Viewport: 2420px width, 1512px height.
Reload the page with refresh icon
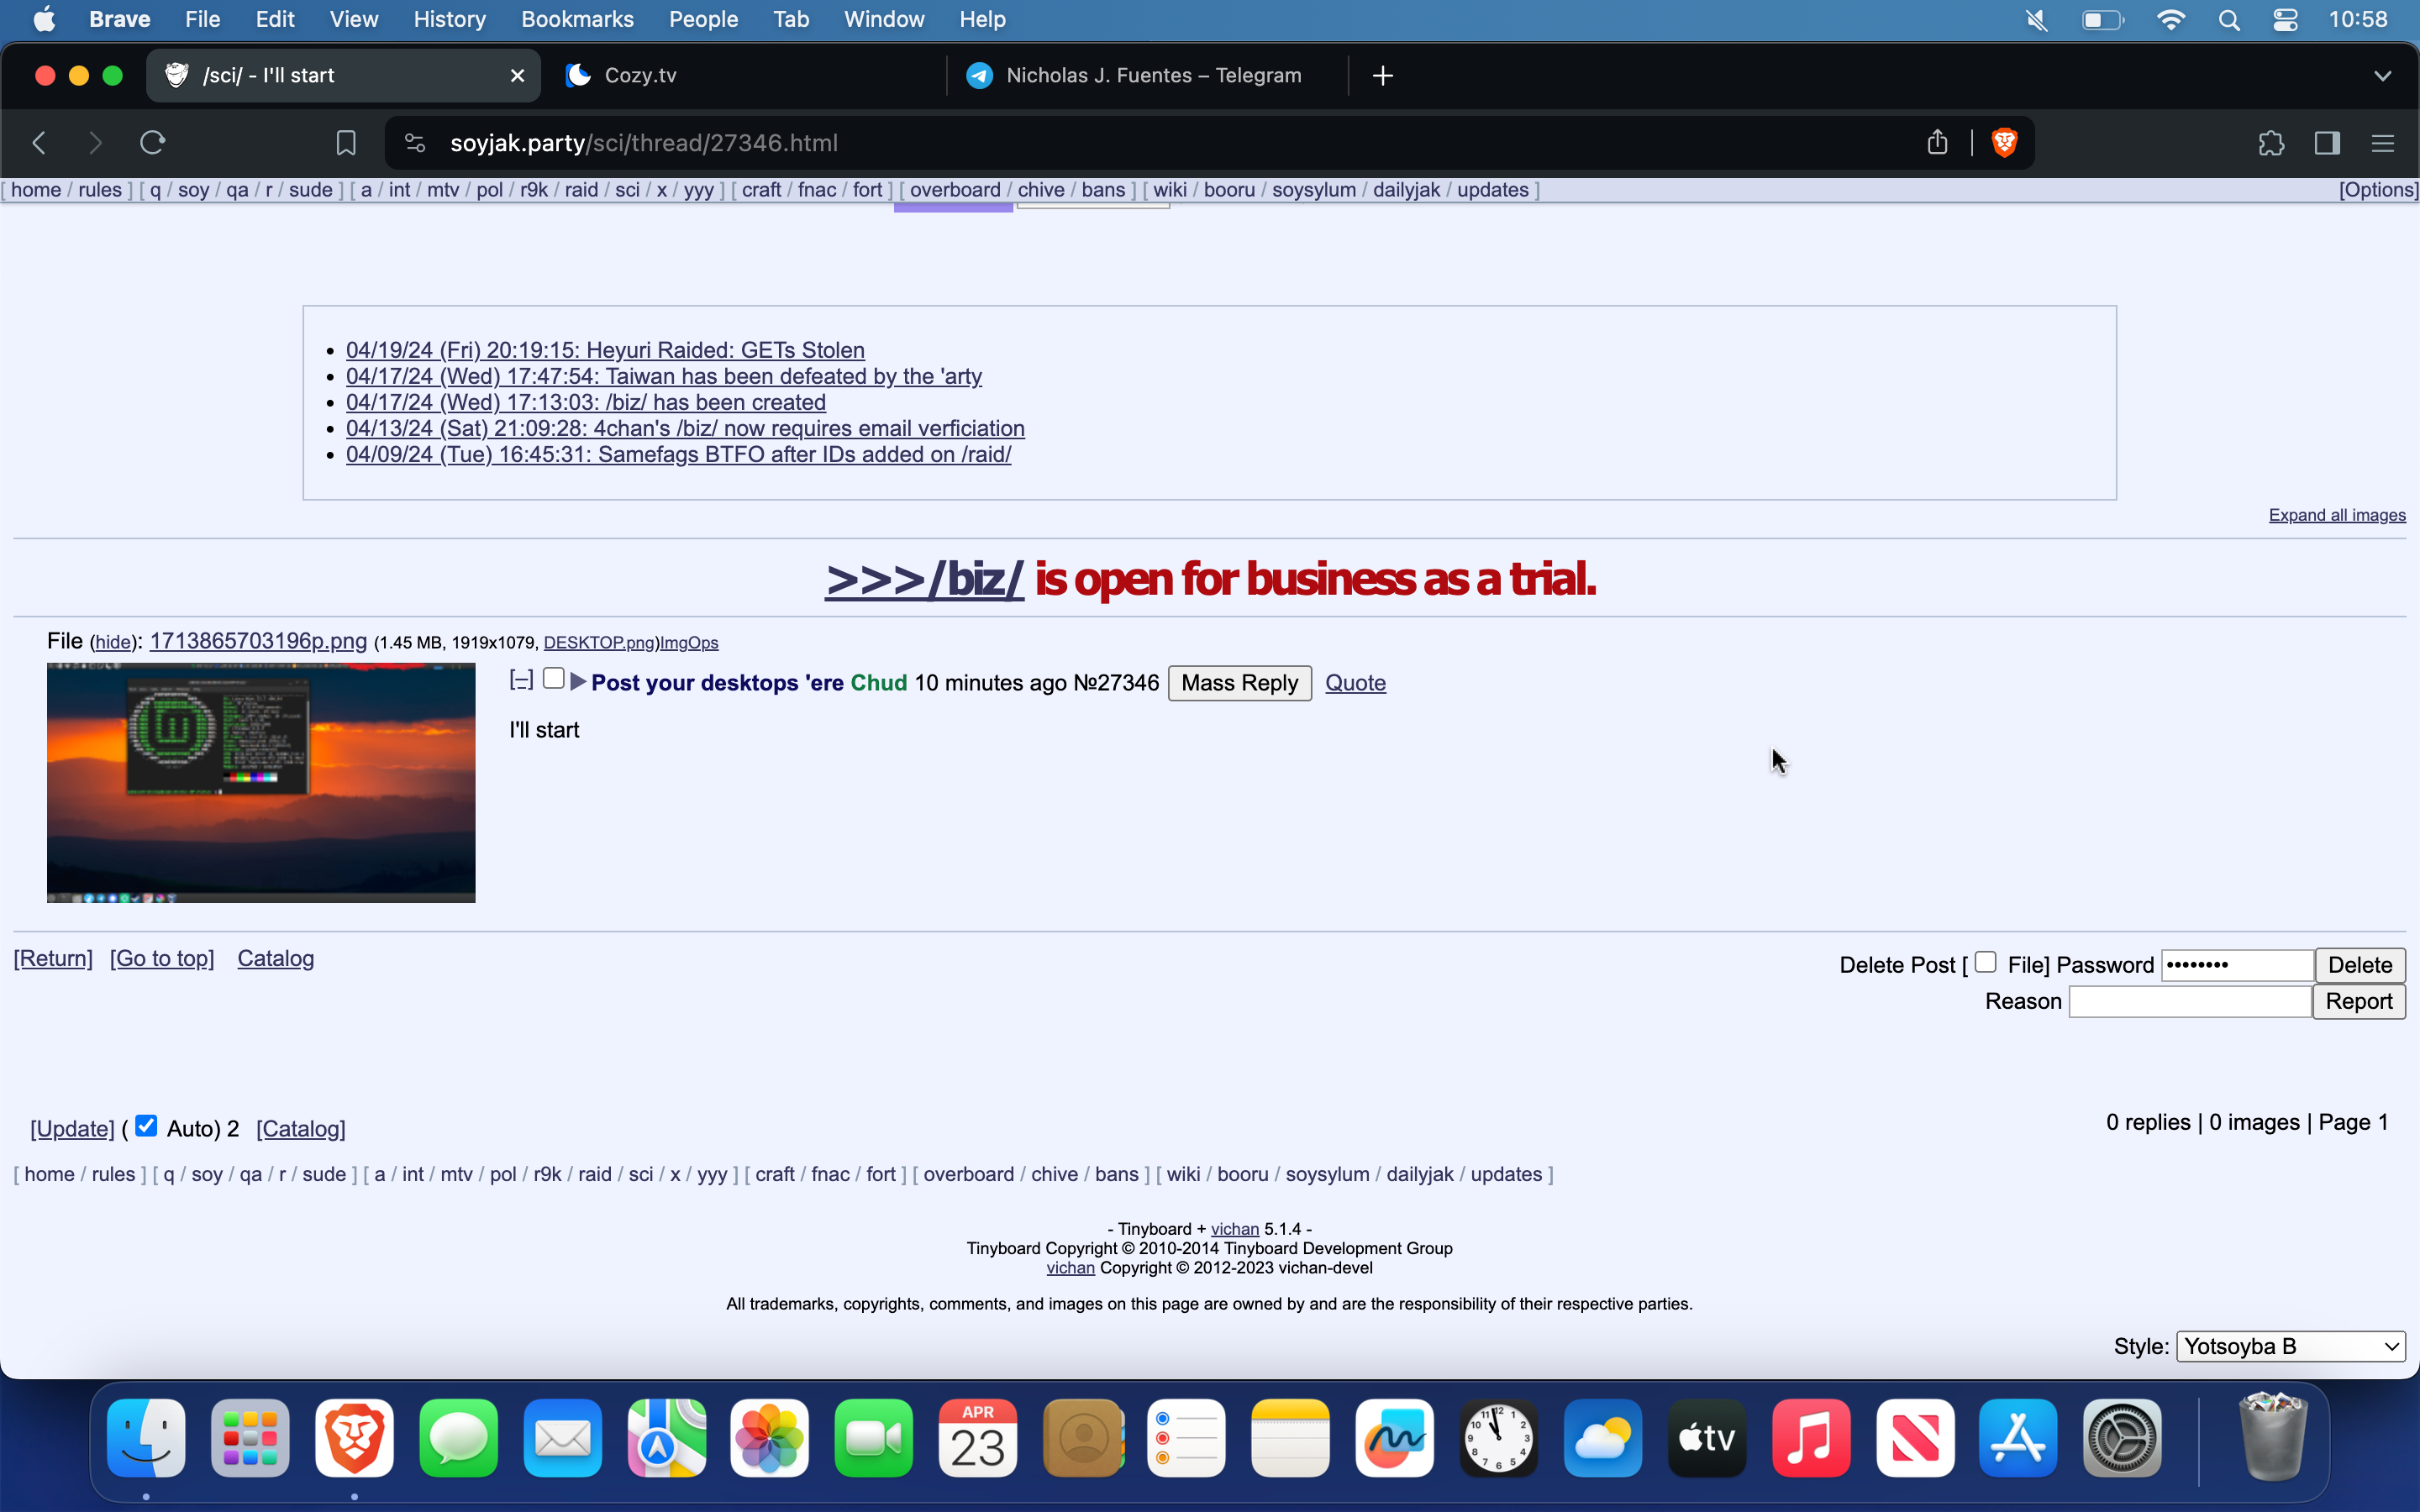click(152, 143)
